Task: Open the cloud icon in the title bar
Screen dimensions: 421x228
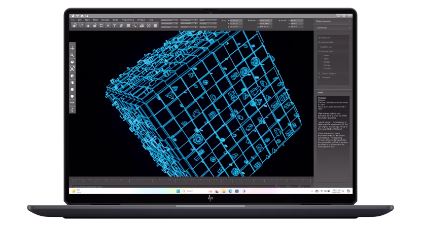Action: (x=82, y=16)
